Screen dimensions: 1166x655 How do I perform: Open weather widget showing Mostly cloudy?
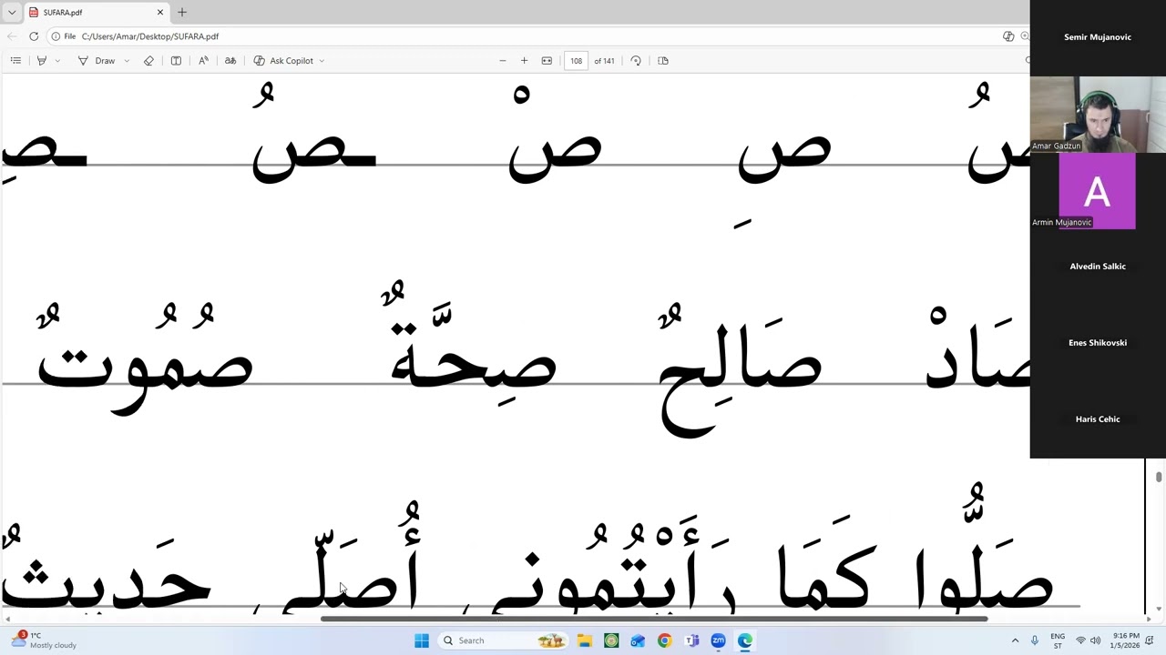point(46,640)
